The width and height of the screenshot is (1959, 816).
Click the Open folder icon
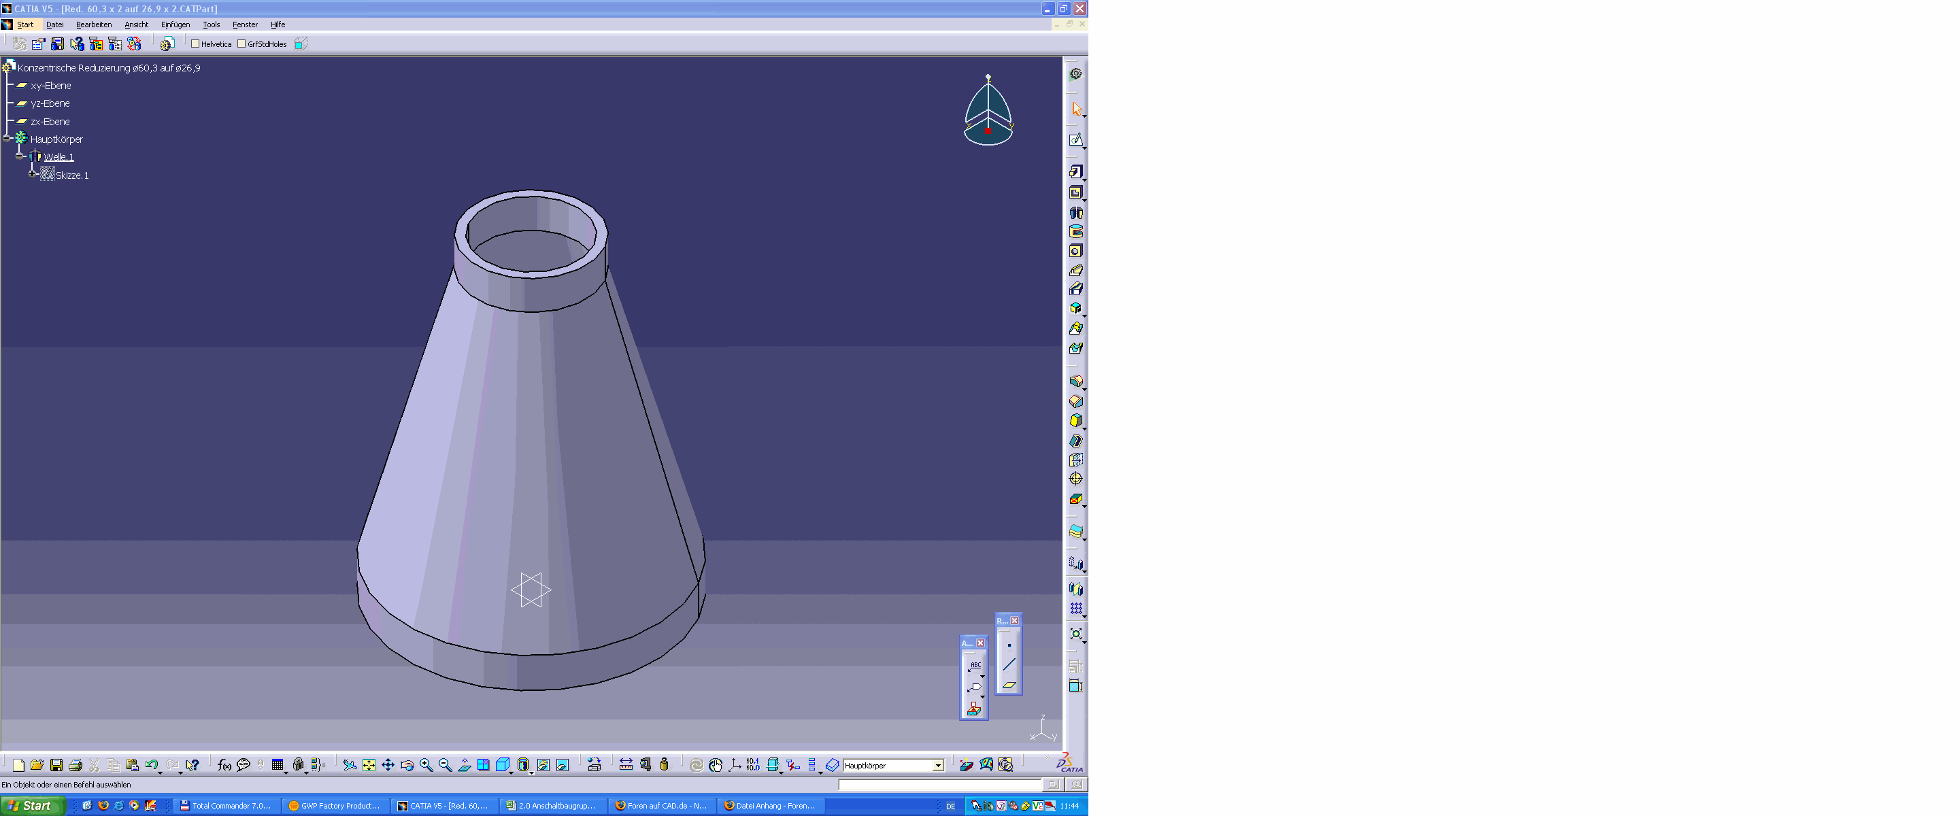[37, 765]
